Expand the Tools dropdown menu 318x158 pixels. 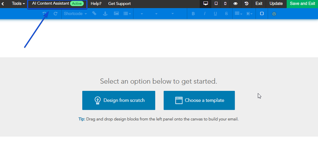(x=18, y=3)
